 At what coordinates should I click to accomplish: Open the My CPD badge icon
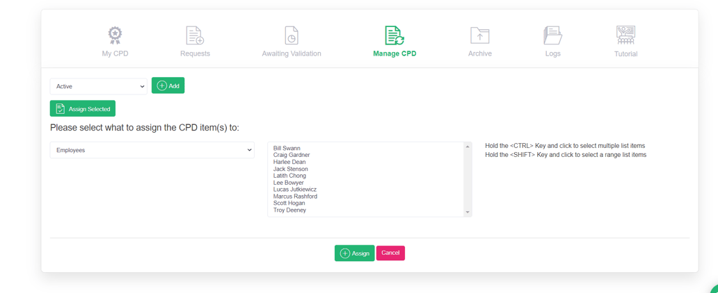tap(115, 35)
